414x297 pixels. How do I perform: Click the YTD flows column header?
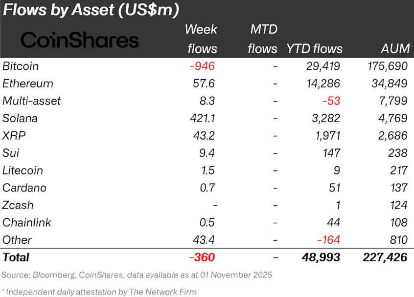point(314,49)
